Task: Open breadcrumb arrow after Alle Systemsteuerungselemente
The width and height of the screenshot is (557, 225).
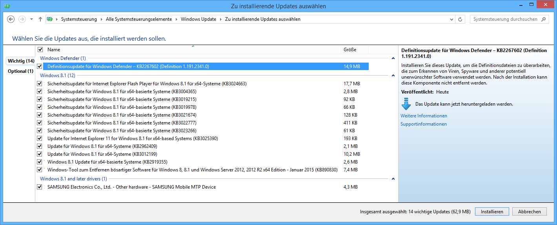Action: coord(176,19)
